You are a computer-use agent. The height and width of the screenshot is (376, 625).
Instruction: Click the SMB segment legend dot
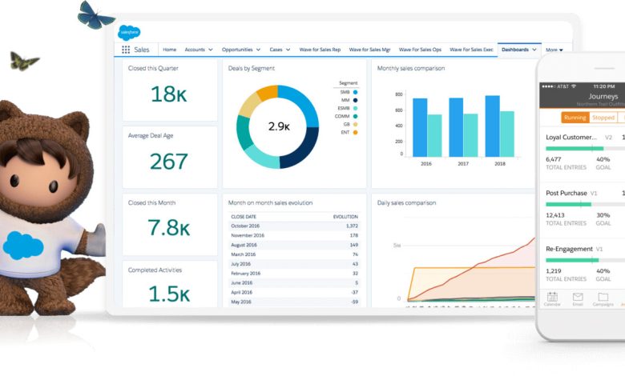355,92
